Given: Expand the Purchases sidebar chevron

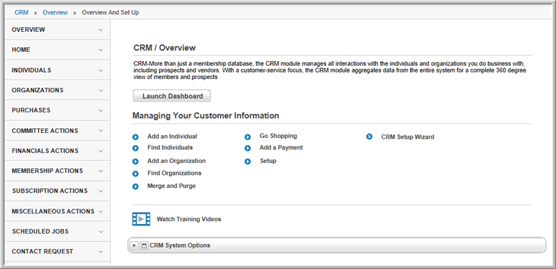Looking at the screenshot, I should (101, 110).
